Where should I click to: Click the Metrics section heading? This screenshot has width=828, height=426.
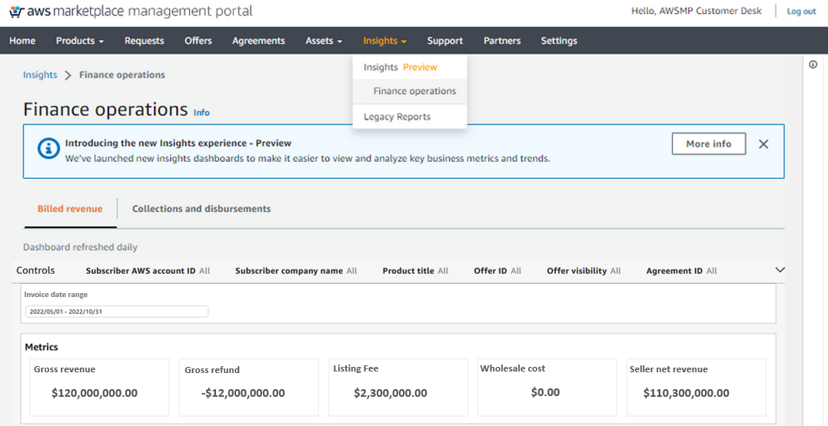click(x=42, y=347)
